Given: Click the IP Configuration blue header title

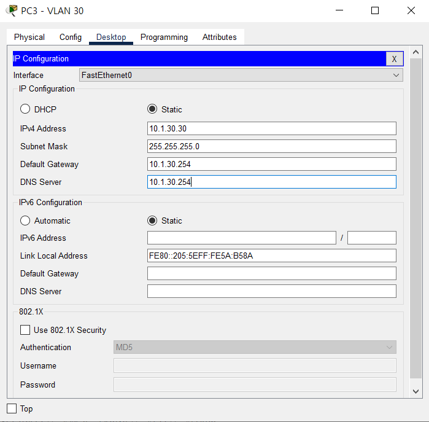Looking at the screenshot, I should pos(41,58).
